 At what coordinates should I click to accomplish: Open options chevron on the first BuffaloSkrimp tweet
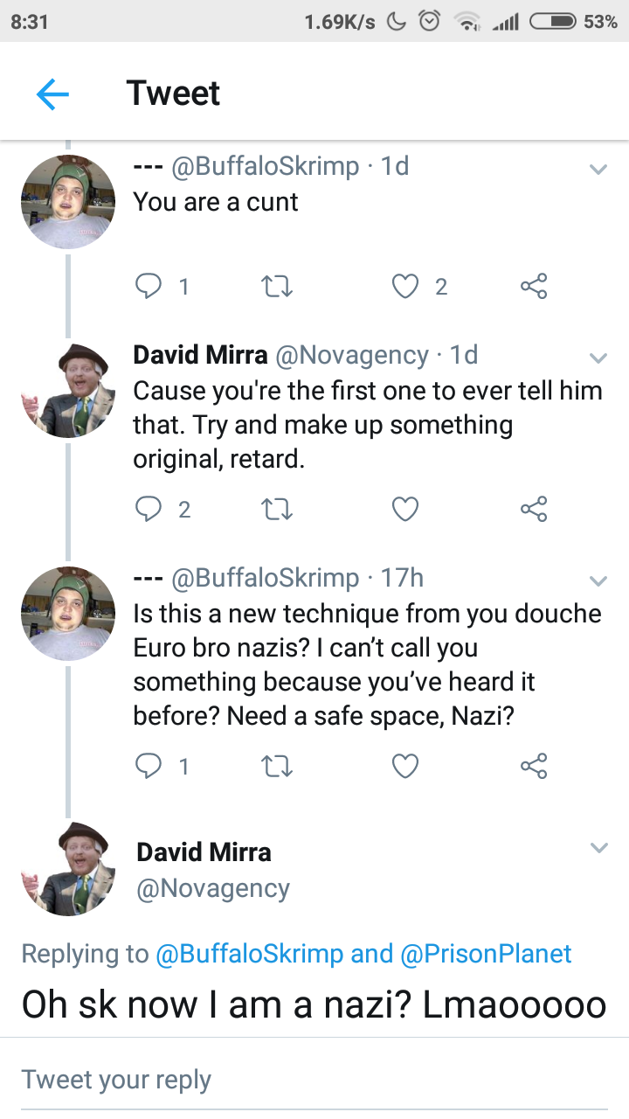pos(598,170)
